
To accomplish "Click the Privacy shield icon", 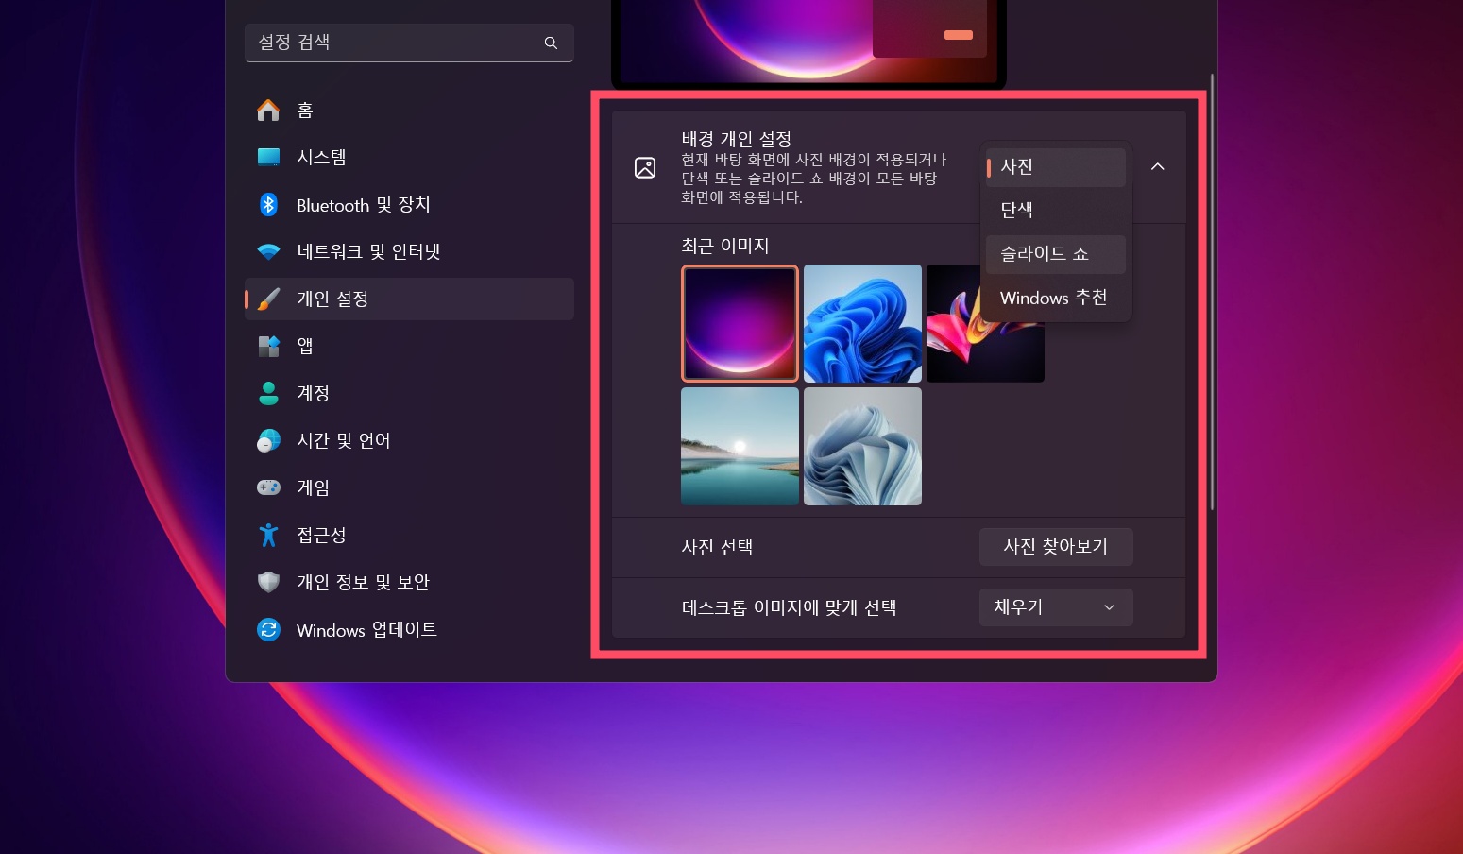I will point(268,582).
